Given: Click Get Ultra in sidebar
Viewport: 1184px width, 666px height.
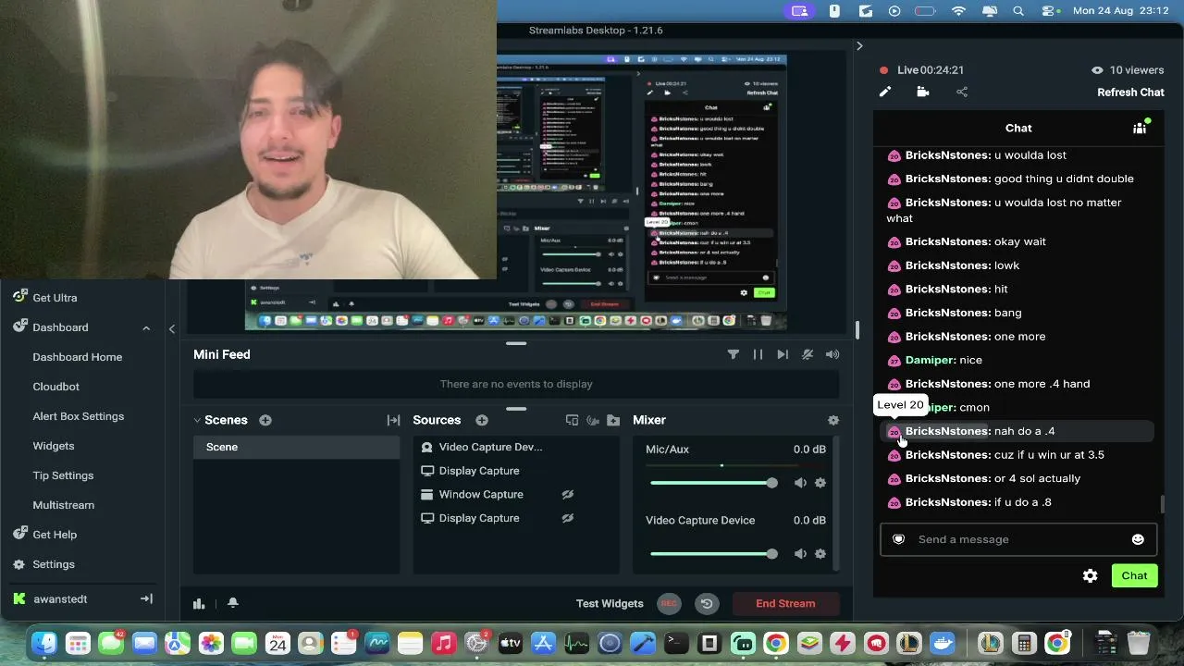Looking at the screenshot, I should point(55,298).
